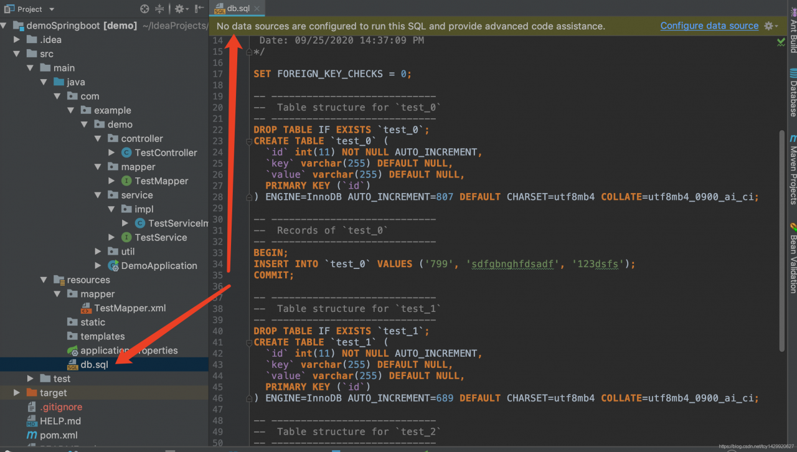Hide the Project tool window

199,9
